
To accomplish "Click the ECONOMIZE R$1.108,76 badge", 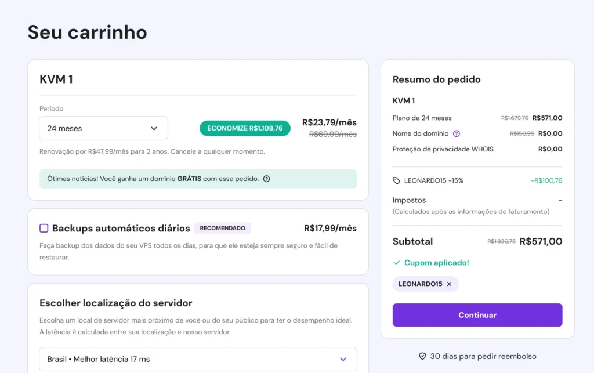I will click(245, 128).
